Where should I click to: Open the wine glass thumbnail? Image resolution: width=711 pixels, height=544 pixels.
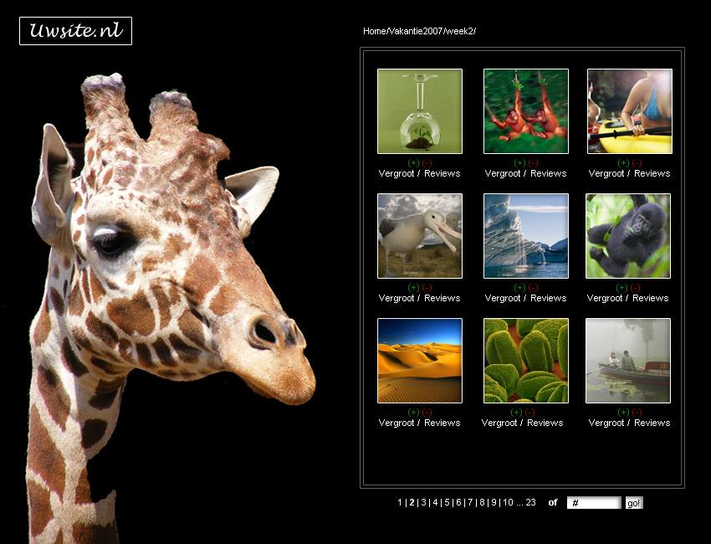420,111
